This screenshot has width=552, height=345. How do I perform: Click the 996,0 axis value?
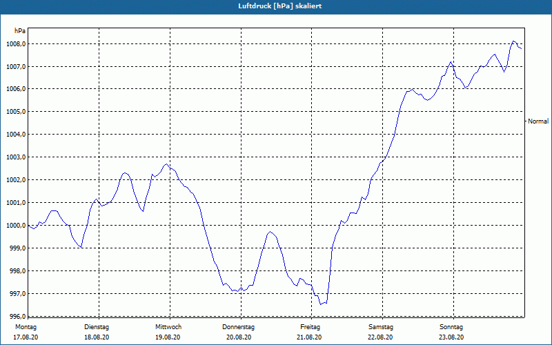click(x=17, y=316)
